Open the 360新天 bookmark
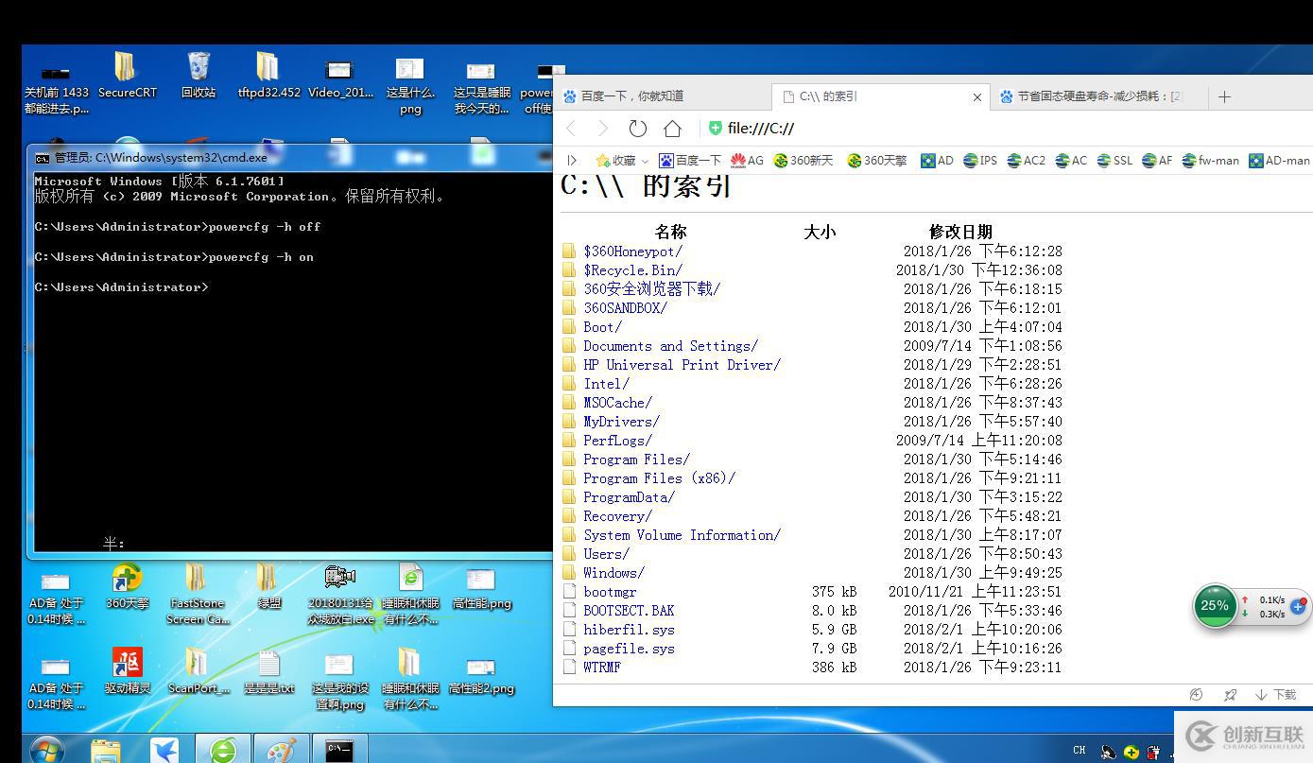 click(x=803, y=160)
